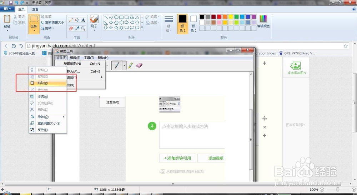This screenshot has height=195, width=357.
Task: Select the Fill with color bucket tool
Action: 77,20
